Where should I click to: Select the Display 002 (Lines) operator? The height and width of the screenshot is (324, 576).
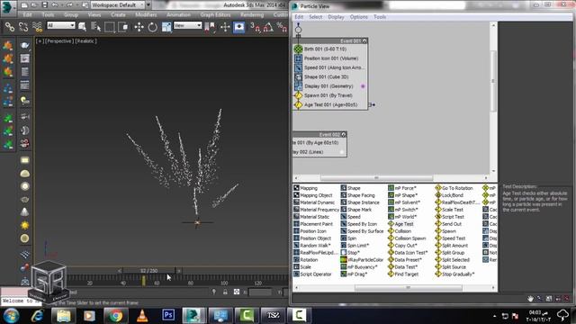pyautogui.click(x=308, y=152)
